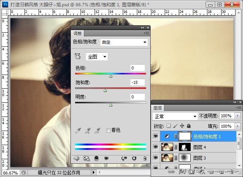The height and width of the screenshot is (177, 243).
Task: Select the 色相/饱和度 1 layer name
Action: 207,137
